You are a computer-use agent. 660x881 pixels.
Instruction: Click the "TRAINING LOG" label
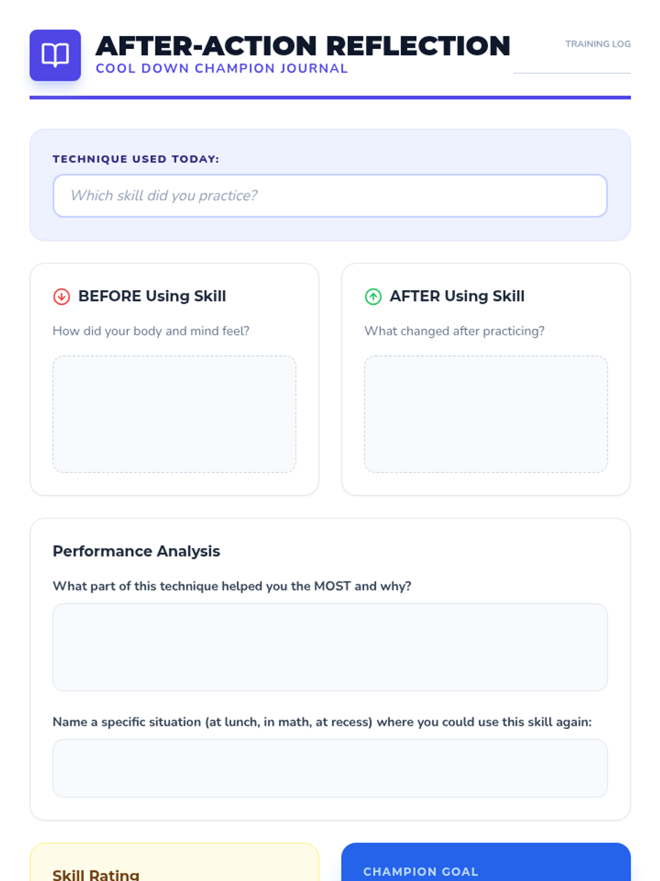pos(598,44)
